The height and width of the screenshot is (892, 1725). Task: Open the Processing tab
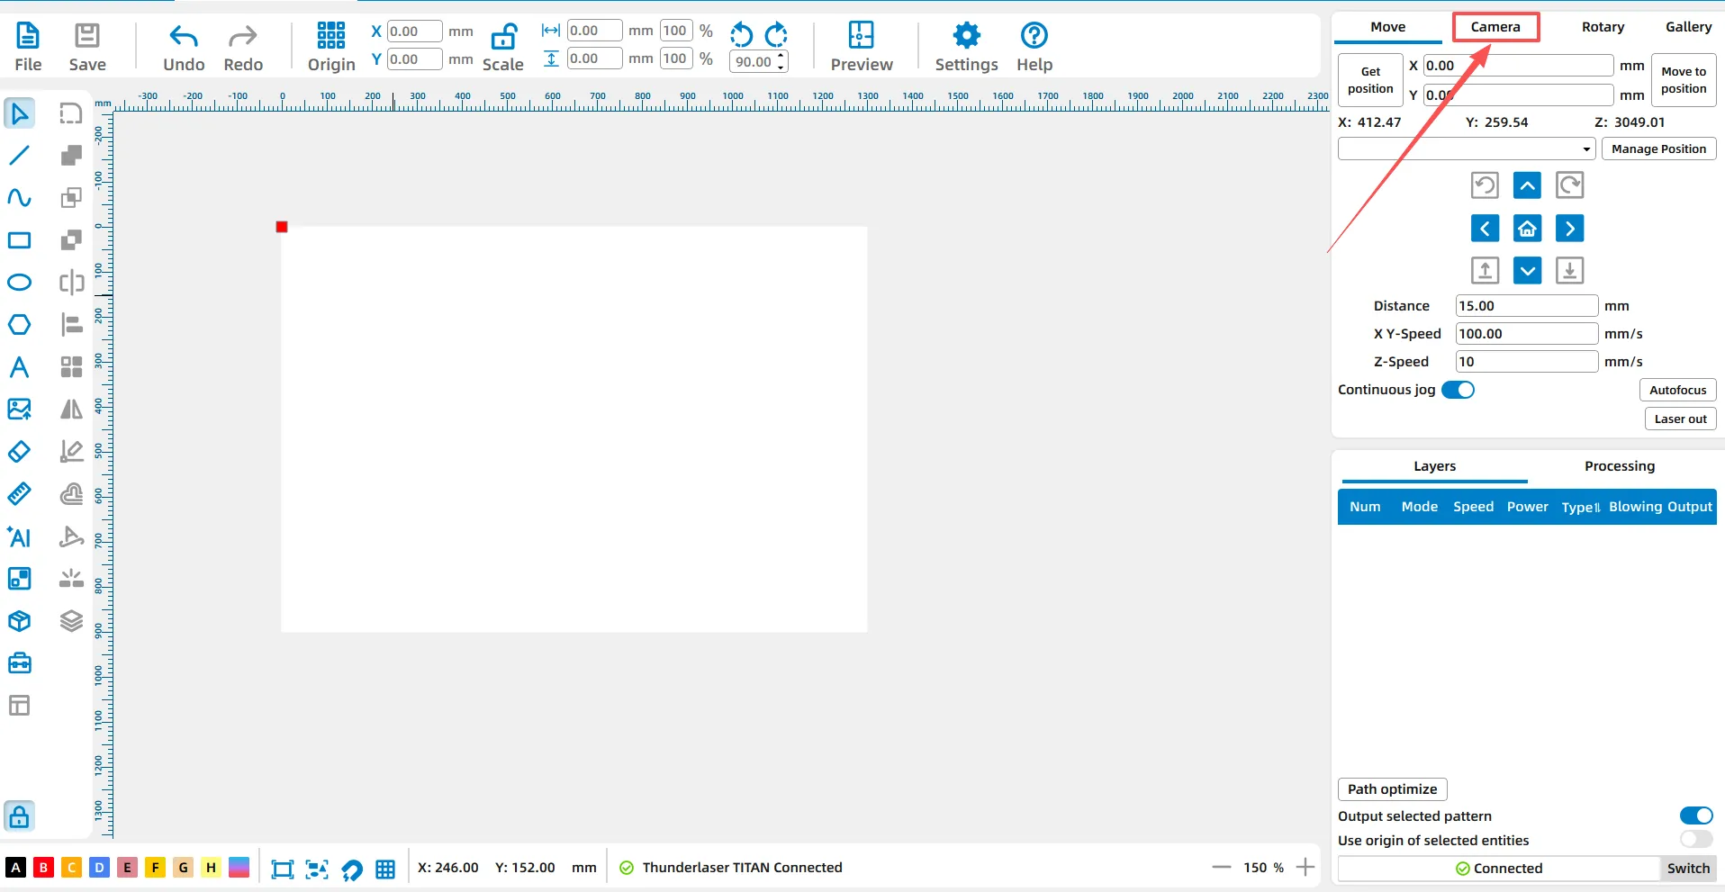[1619, 466]
